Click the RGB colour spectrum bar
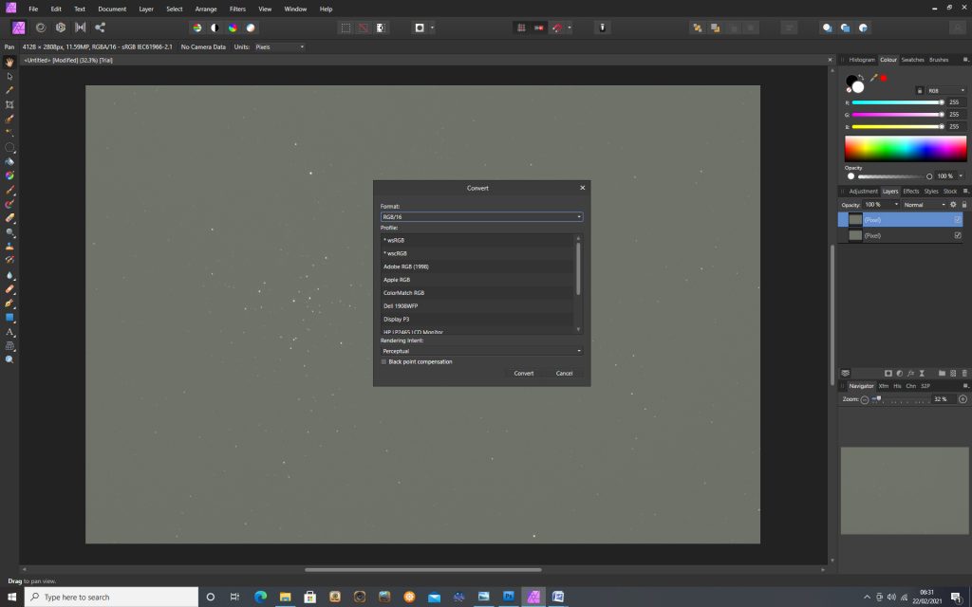 906,149
